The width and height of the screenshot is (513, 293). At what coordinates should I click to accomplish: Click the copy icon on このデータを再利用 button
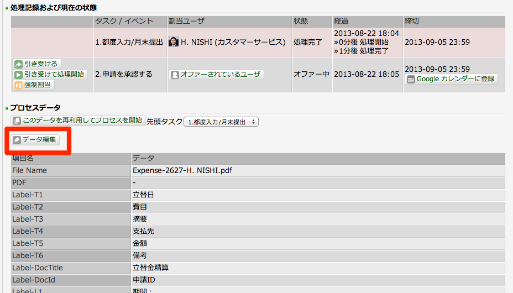17,121
